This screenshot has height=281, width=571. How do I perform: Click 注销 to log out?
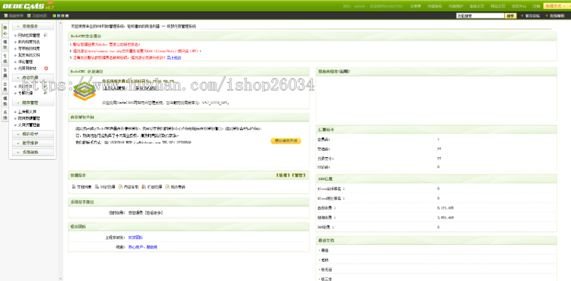[536, 6]
